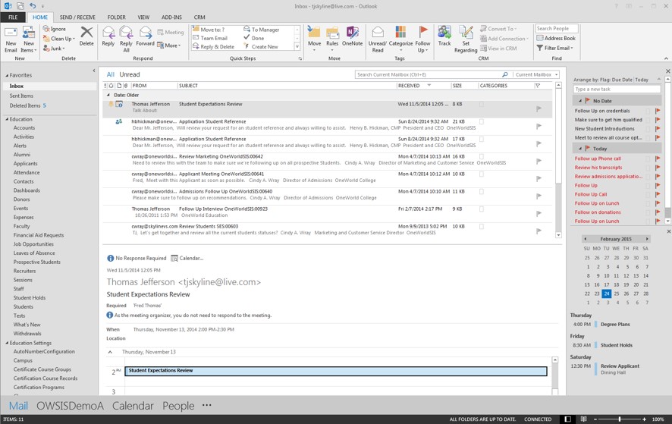Go to previous month in calendar
The width and height of the screenshot is (672, 424).
(x=586, y=239)
